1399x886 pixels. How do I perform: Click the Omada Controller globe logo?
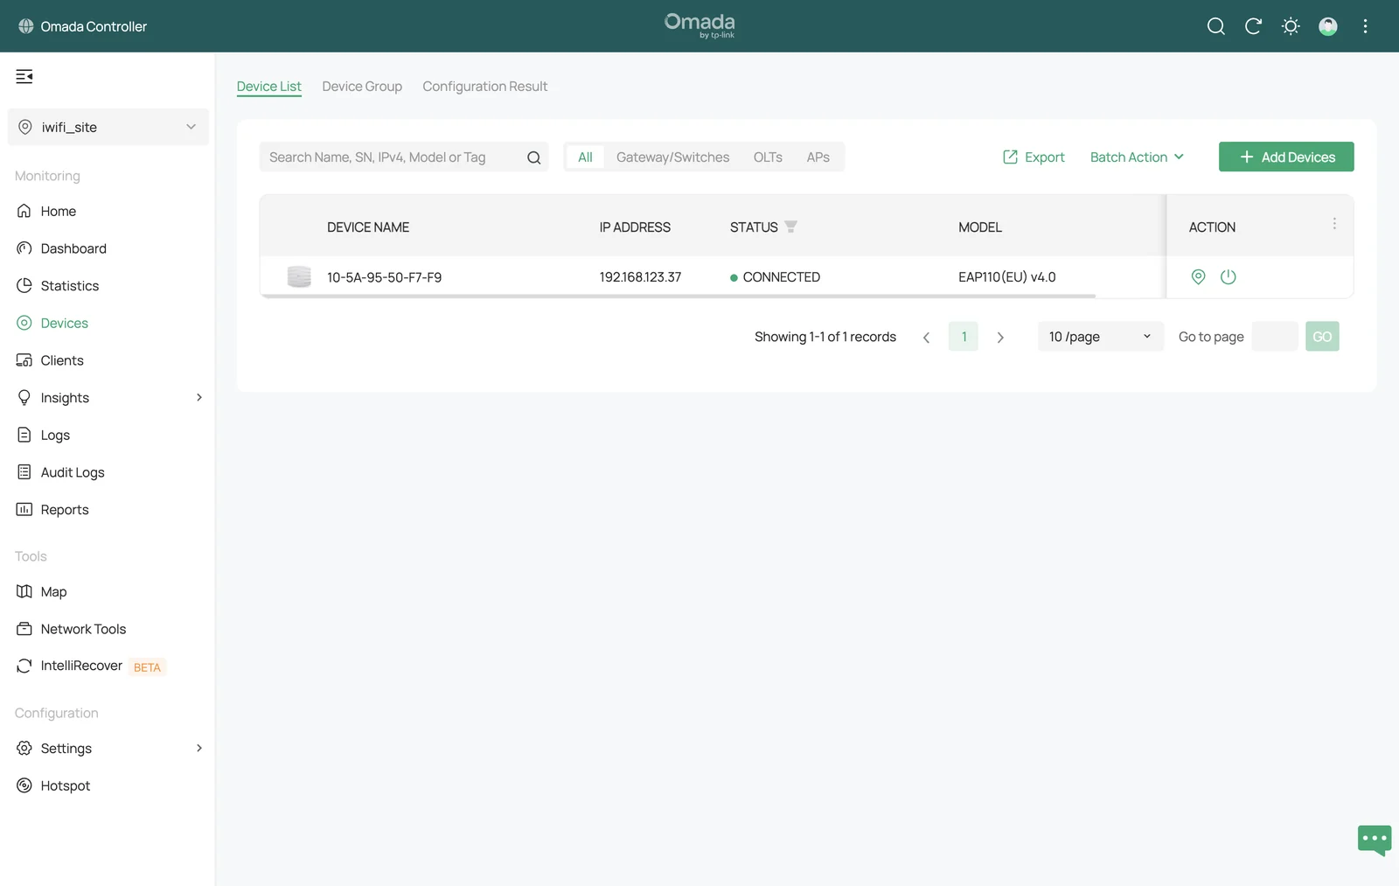coord(26,26)
